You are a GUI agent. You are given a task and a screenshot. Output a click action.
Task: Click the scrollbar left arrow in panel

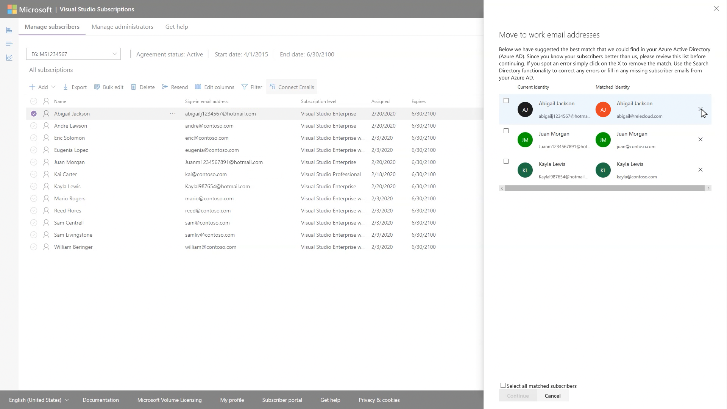click(502, 188)
